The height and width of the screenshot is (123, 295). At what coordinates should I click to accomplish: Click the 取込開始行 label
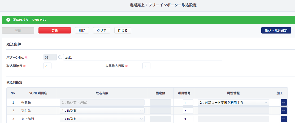click(x=15, y=66)
